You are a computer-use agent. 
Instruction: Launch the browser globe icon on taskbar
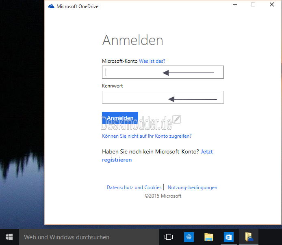189,237
